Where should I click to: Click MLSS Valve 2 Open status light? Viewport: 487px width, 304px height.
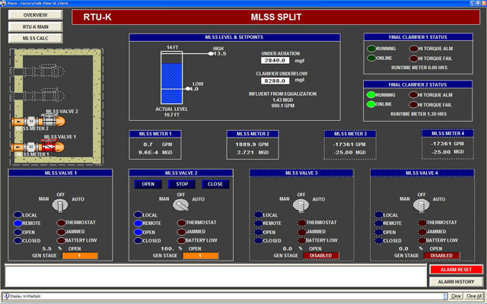click(138, 232)
